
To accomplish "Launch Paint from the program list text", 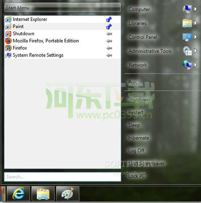I will pyautogui.click(x=18, y=26).
